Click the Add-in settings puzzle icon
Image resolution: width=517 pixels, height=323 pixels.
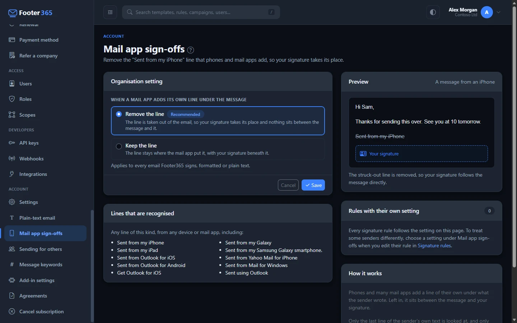(x=12, y=280)
